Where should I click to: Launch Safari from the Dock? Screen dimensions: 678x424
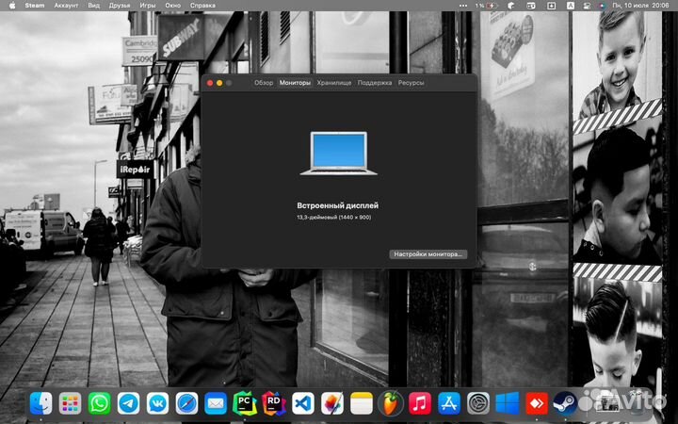tap(186, 403)
